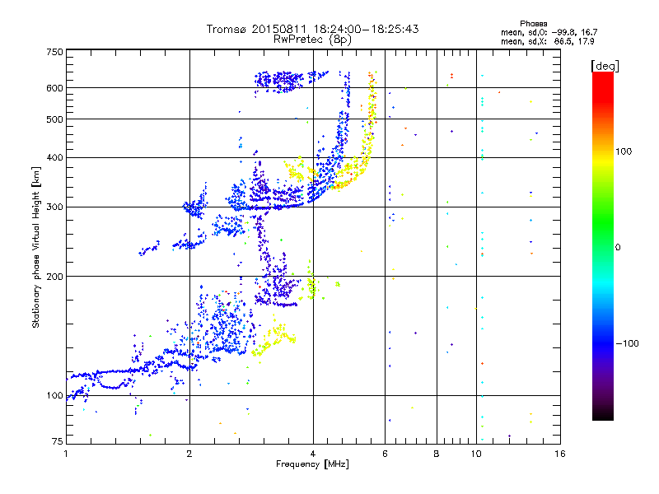Click the yellow-green cluster near 4 MHz at 200 km

pos(311,282)
